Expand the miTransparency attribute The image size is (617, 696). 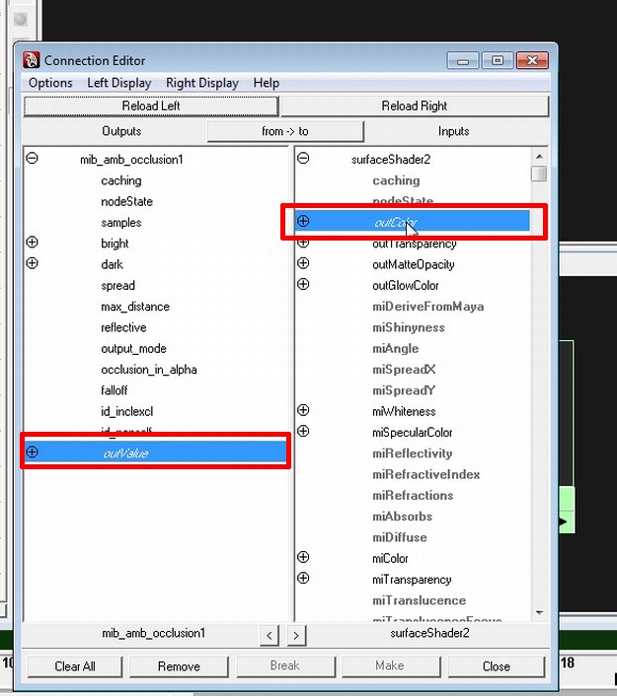tap(303, 578)
